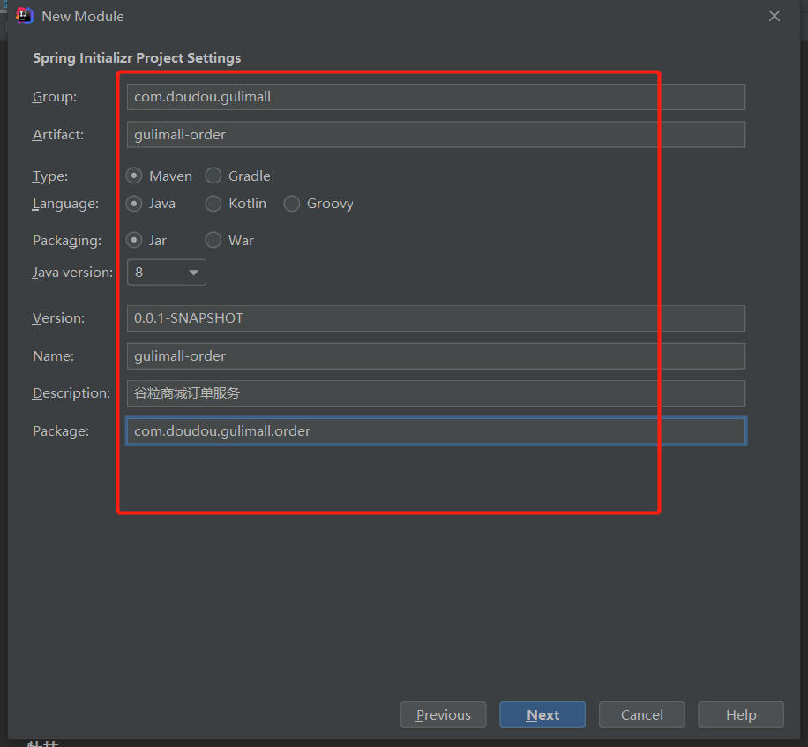Click the Group label
Image resolution: width=808 pixels, height=747 pixels.
55,97
